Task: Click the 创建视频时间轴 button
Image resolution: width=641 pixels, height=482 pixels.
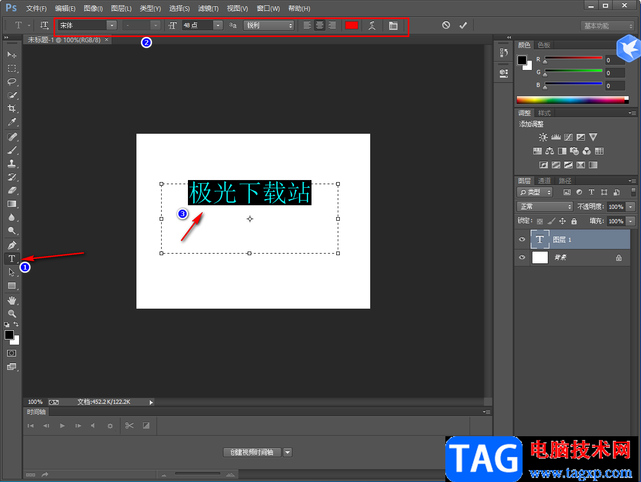Action: point(252,452)
